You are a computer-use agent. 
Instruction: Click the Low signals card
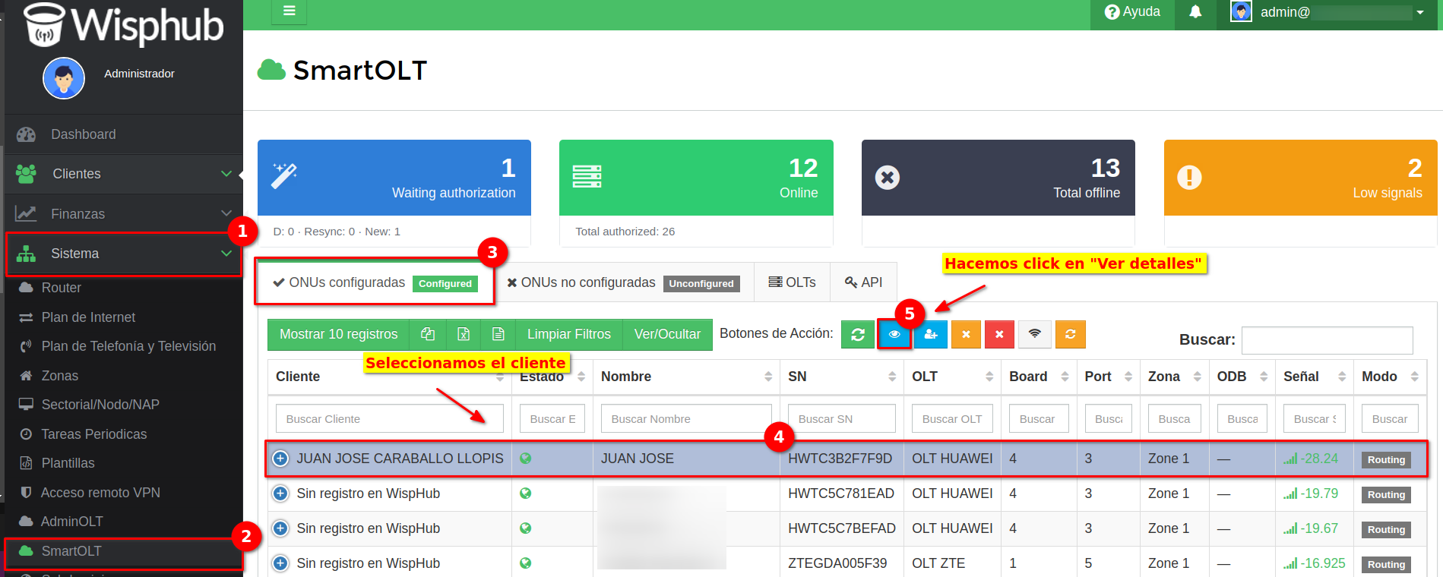1300,178
